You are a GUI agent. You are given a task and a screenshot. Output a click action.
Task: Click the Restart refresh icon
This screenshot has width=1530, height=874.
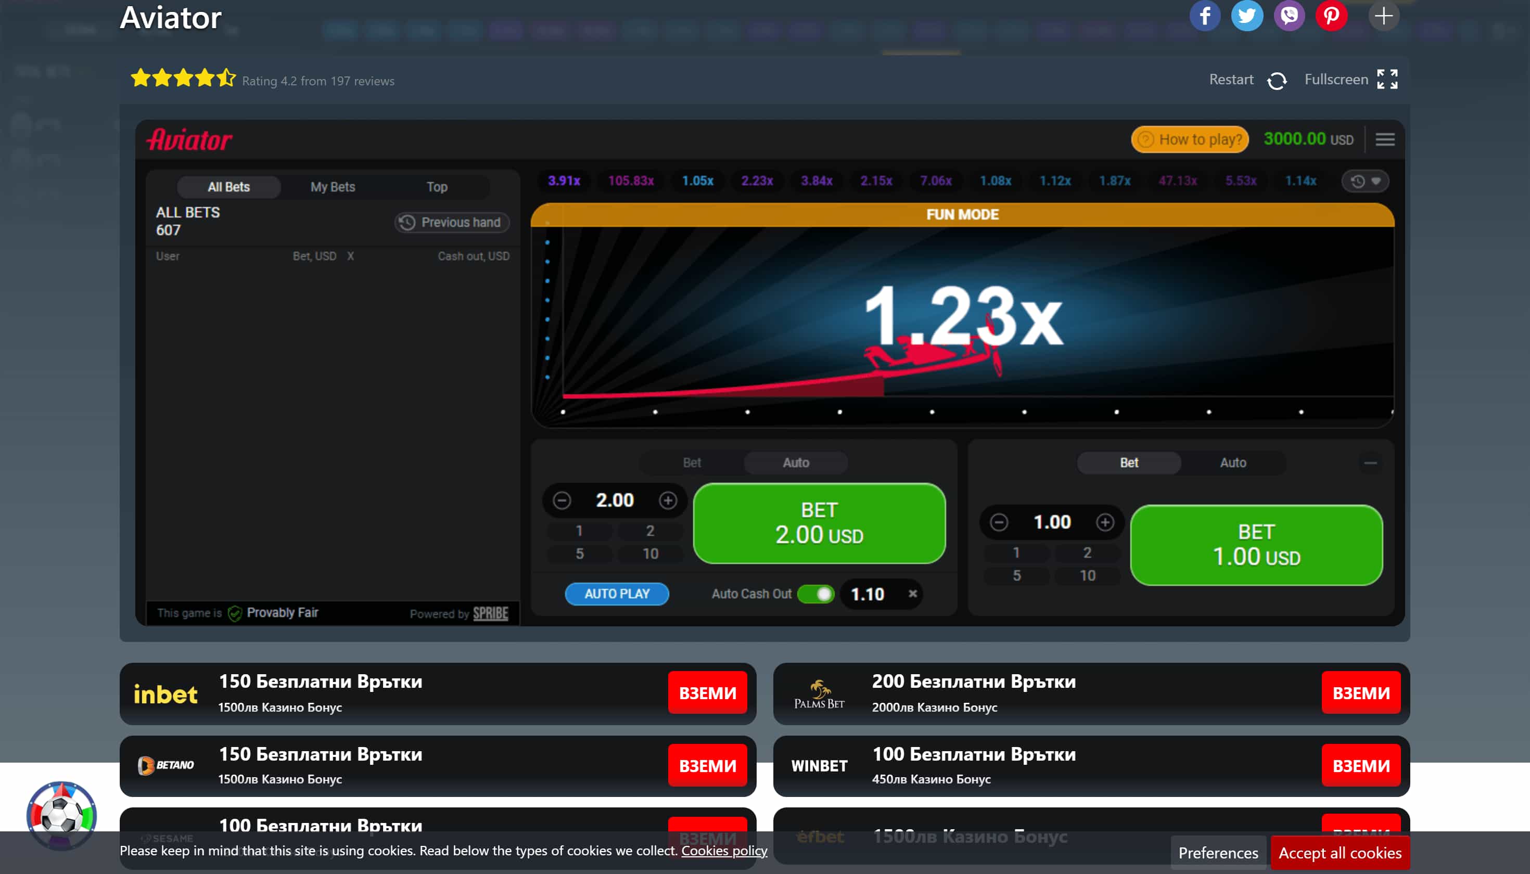point(1277,81)
